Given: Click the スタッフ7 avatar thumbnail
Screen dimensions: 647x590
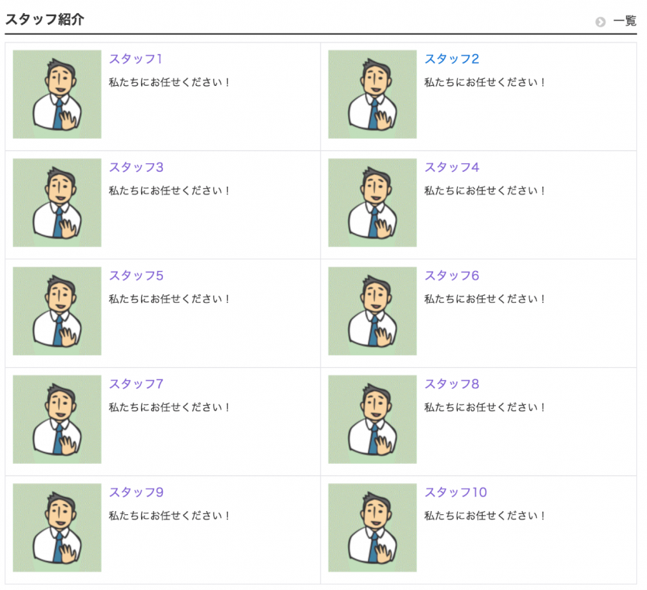Looking at the screenshot, I should pos(57,420).
